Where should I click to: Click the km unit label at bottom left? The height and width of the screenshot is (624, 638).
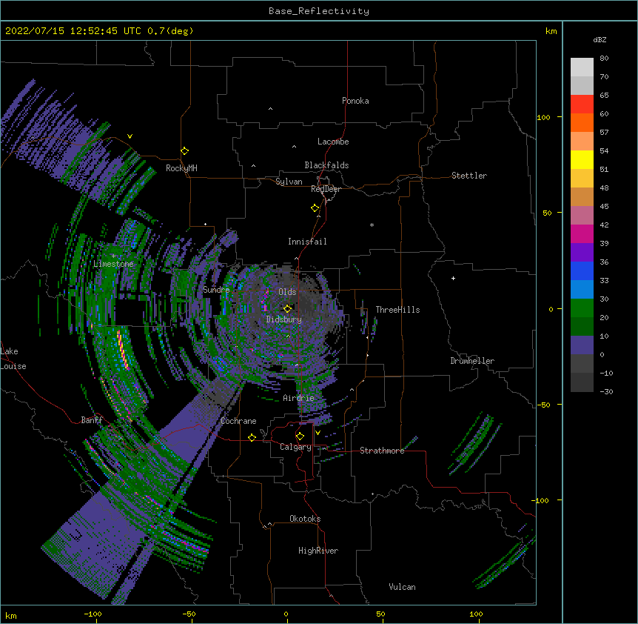pyautogui.click(x=11, y=615)
